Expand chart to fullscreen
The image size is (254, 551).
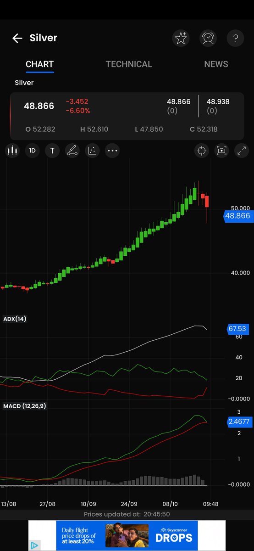pyautogui.click(x=242, y=151)
